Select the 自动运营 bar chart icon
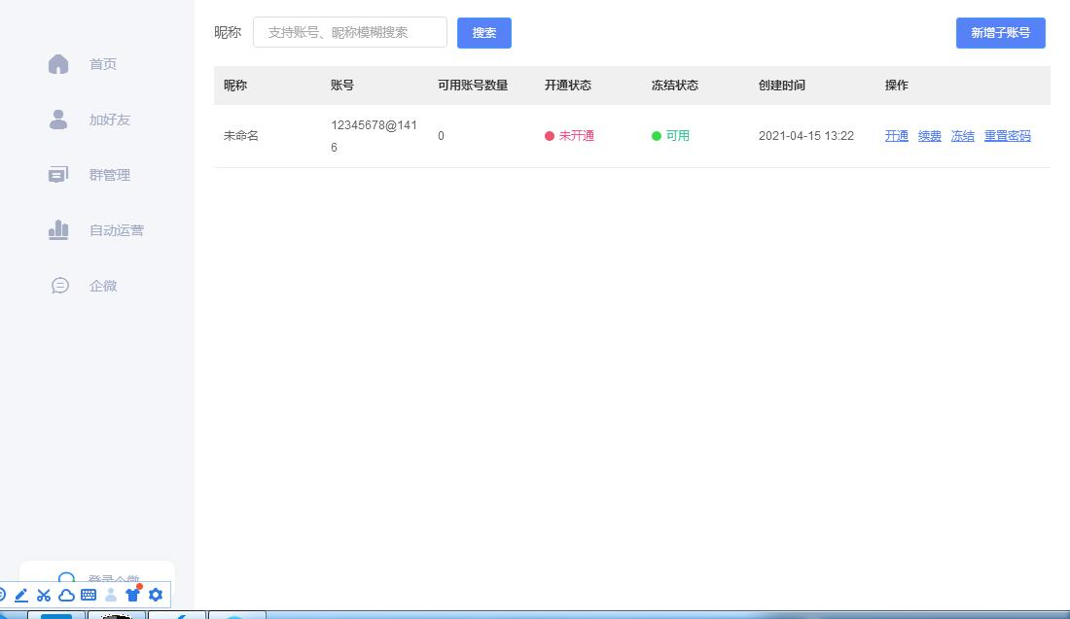The width and height of the screenshot is (1070, 619). tap(58, 230)
